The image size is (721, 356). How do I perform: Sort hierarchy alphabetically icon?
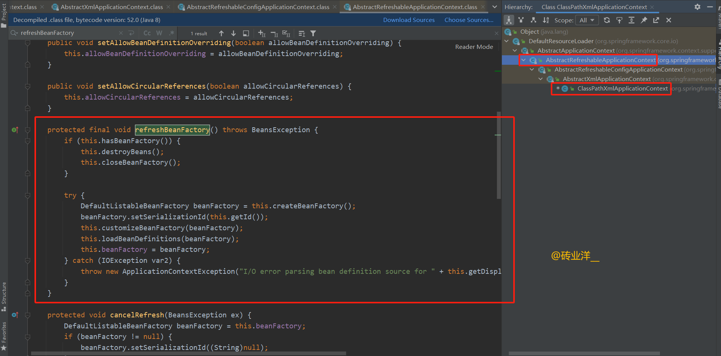pyautogui.click(x=546, y=20)
